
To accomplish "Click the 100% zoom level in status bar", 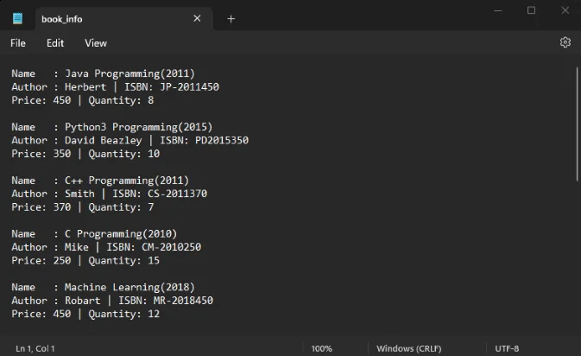I will point(322,348).
